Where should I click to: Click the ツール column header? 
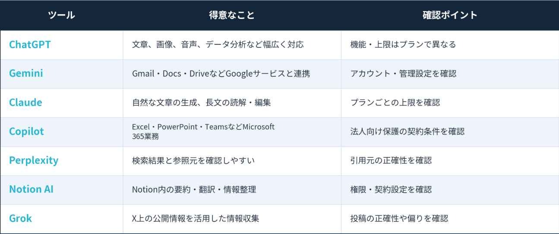[61, 15]
